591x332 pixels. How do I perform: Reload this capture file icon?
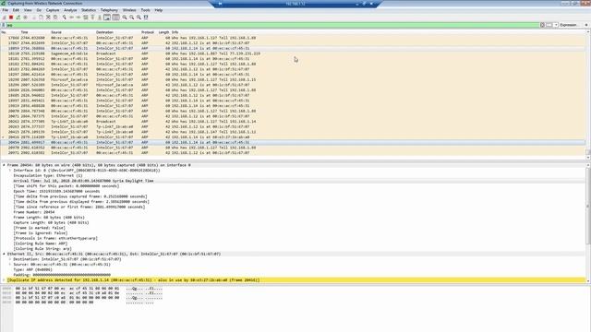(x=55, y=18)
